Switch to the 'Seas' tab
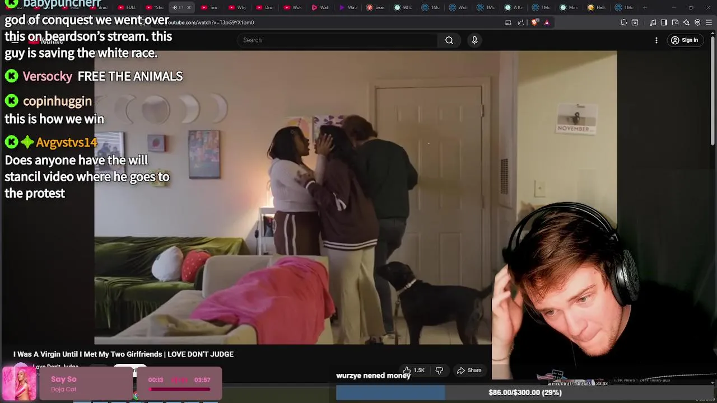 tap(376, 7)
